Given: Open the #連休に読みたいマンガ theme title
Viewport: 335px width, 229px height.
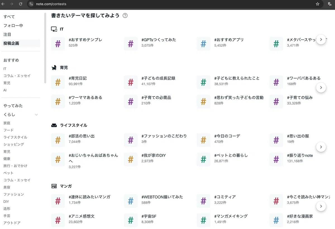Looking at the screenshot, I should (x=89, y=197).
